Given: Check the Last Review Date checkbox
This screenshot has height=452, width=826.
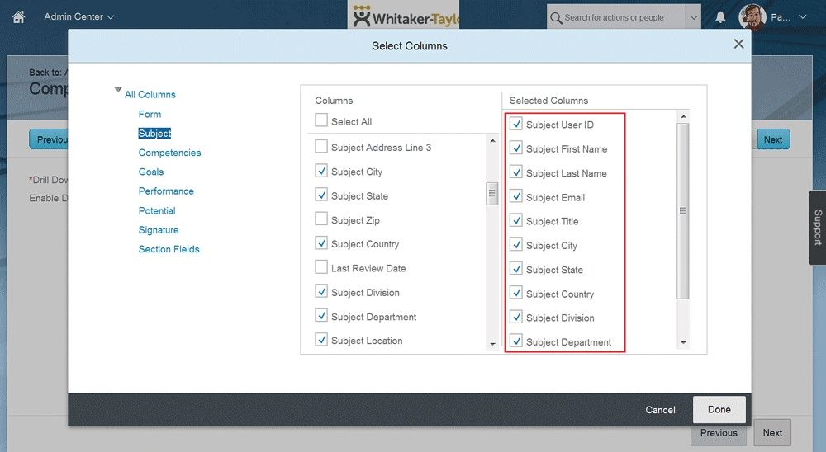Looking at the screenshot, I should coord(321,266).
